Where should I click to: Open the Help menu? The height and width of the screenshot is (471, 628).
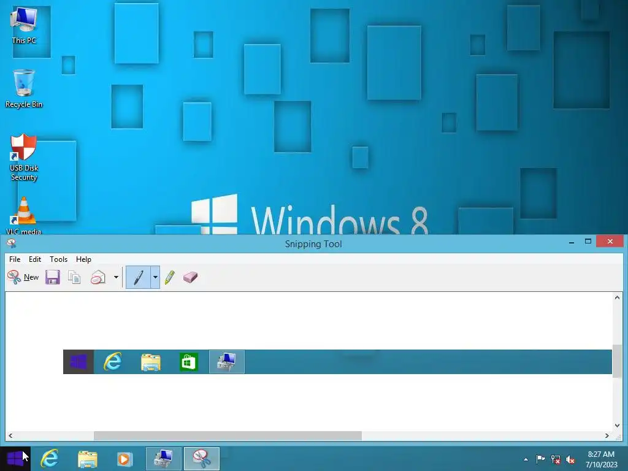pos(83,259)
